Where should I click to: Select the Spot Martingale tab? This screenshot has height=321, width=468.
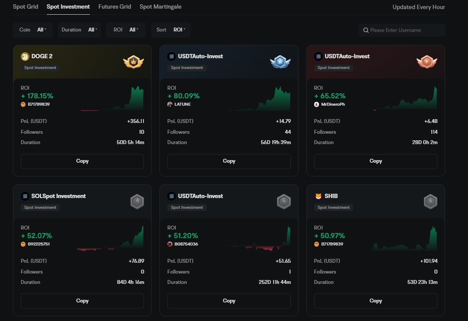click(x=160, y=7)
